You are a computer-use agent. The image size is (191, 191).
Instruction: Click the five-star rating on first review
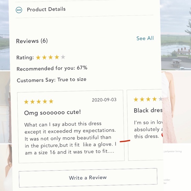[x=39, y=101]
